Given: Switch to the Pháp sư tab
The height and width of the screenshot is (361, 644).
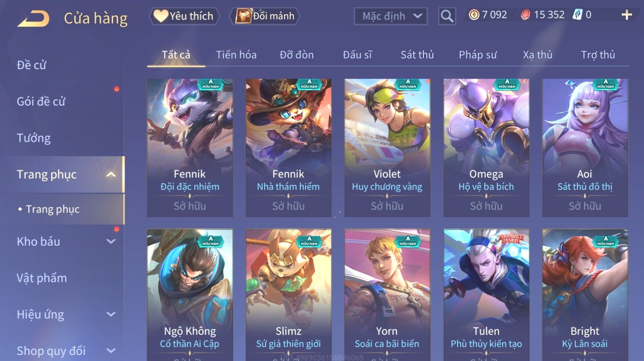Looking at the screenshot, I should tap(478, 55).
